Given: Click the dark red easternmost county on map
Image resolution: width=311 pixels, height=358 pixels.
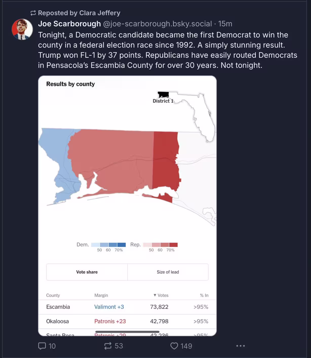Looking at the screenshot, I should click(x=165, y=162).
